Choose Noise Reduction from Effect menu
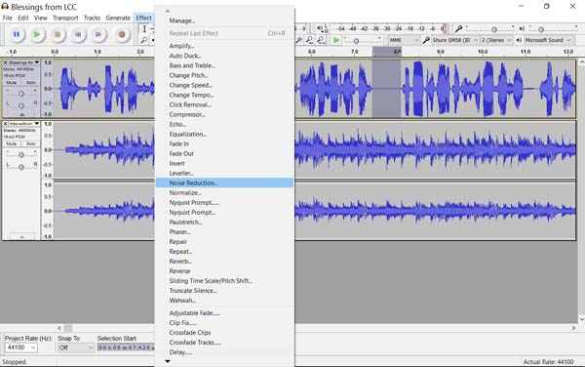This screenshot has height=367, width=585. point(224,183)
